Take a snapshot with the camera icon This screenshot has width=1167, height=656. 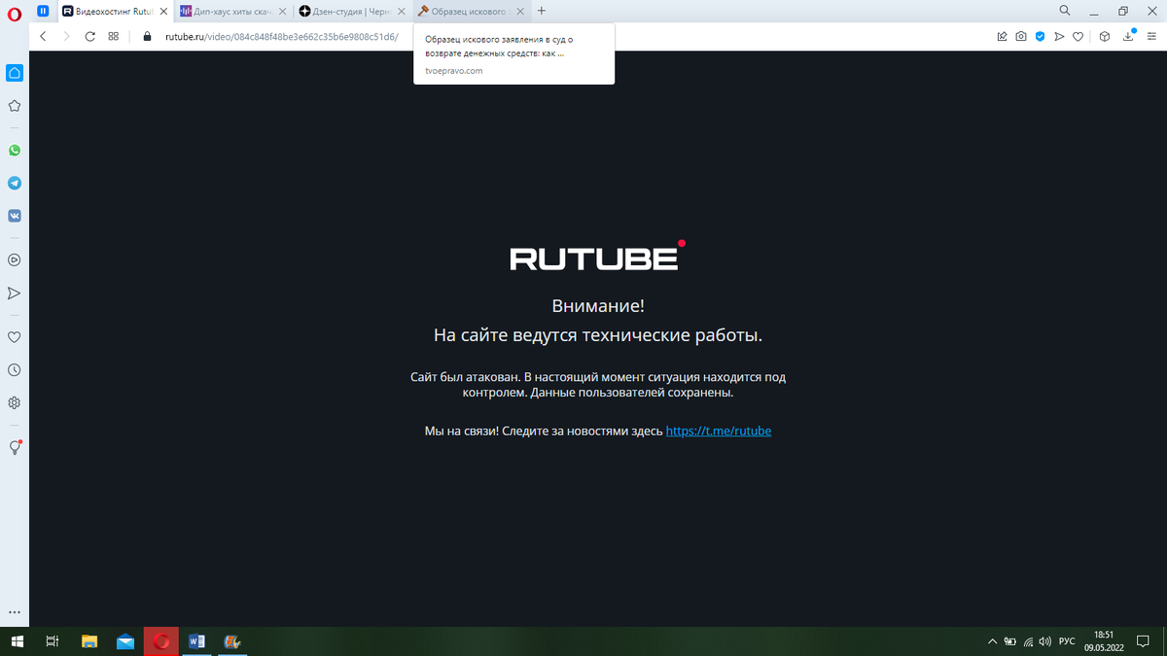1021,36
